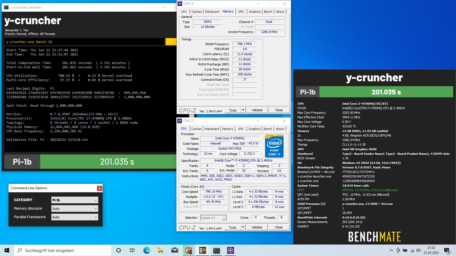Click the Code Name value Haswell

point(215,143)
